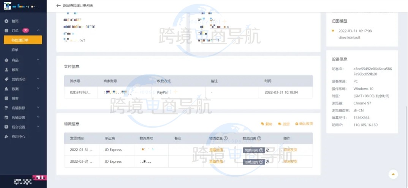This screenshot has height=188, width=408.
Task: Click the second row's orange link under 物流信息
Action: [216, 161]
